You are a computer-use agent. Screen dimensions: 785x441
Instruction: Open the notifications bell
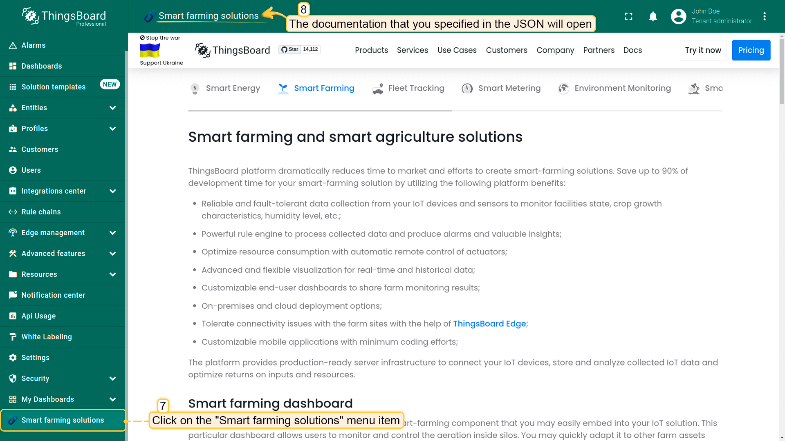pos(653,16)
